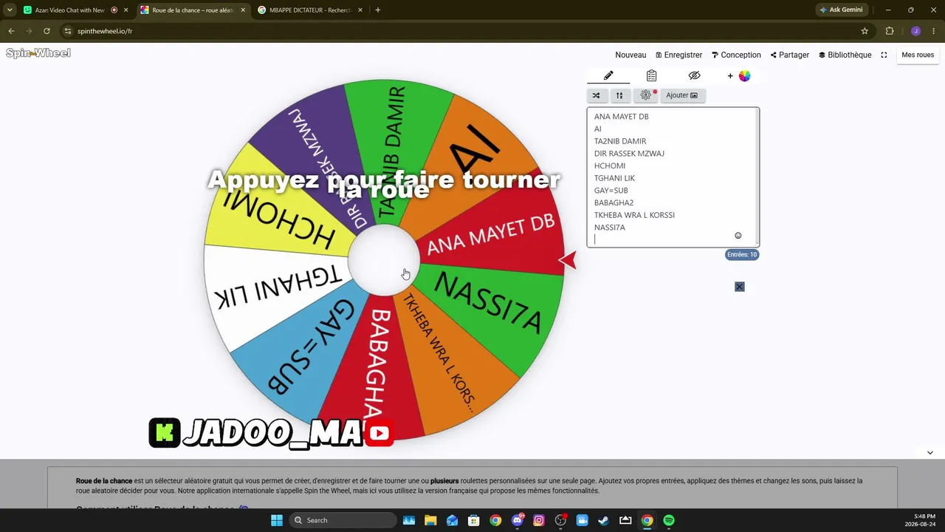This screenshot has height=532, width=945.
Task: Open Steam from the taskbar
Action: (x=604, y=520)
